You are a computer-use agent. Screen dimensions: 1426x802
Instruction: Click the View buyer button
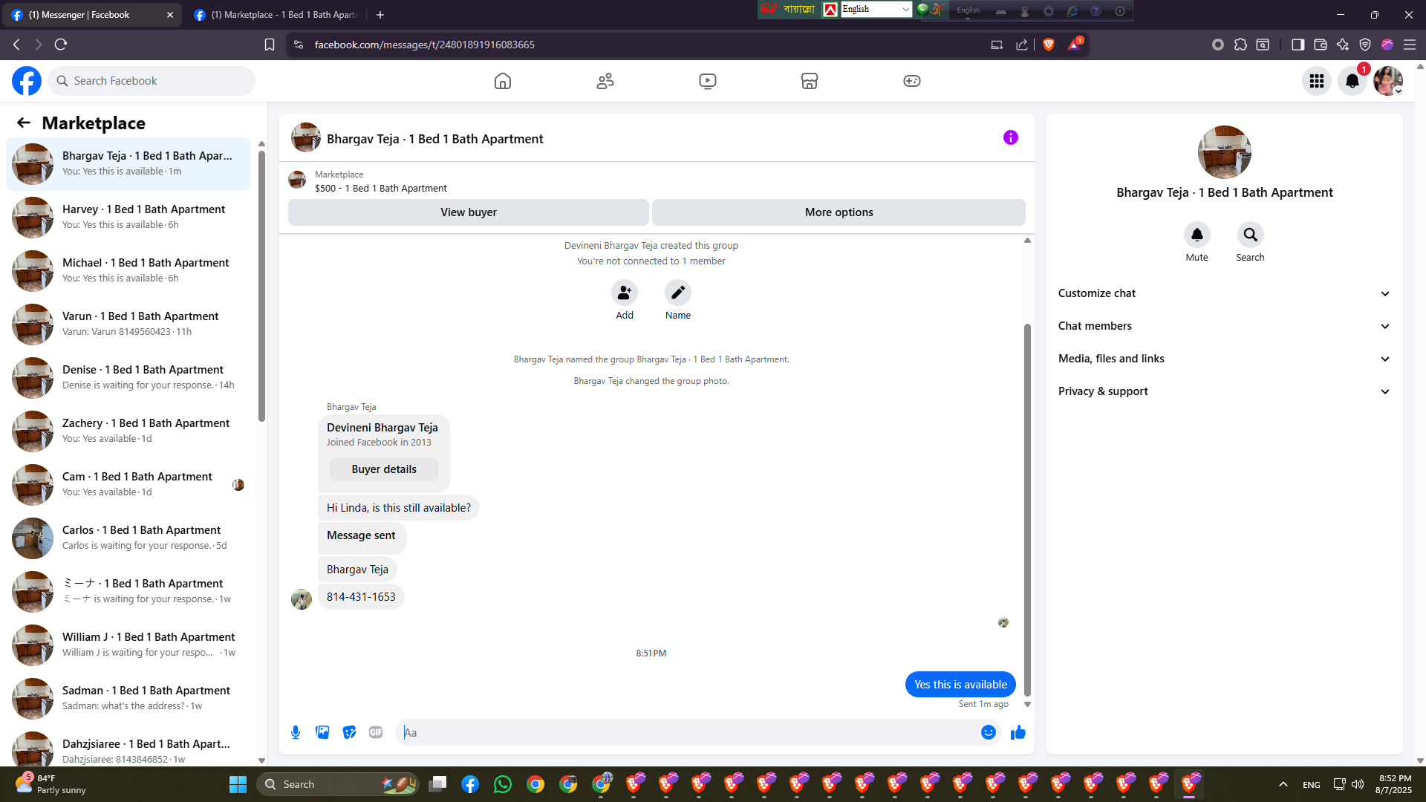pos(469,212)
